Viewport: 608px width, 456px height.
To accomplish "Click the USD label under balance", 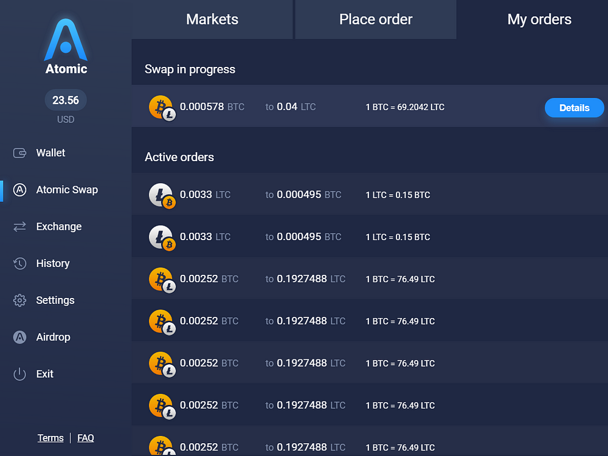I will (x=66, y=119).
